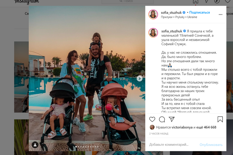Click the Опубликовать post comment button

211,145
